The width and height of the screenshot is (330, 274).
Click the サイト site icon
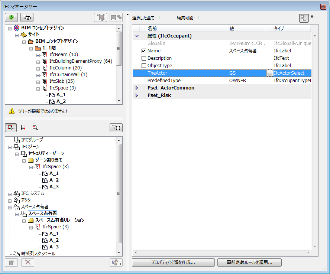pos(24,35)
